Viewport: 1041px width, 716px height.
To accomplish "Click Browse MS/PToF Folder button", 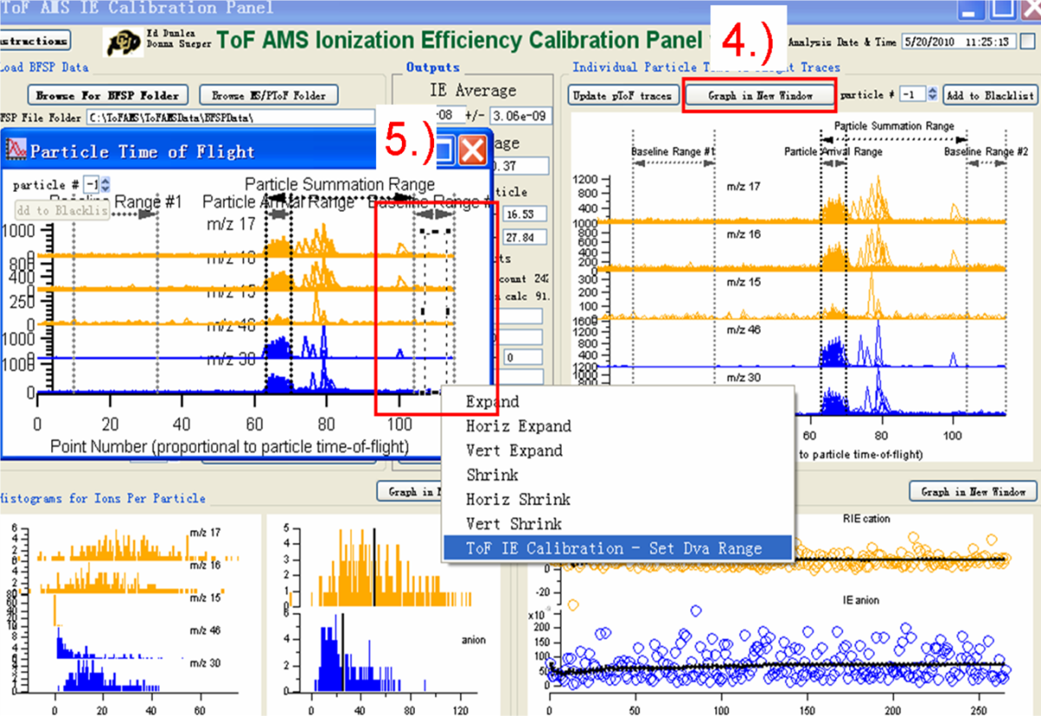I will click(268, 95).
